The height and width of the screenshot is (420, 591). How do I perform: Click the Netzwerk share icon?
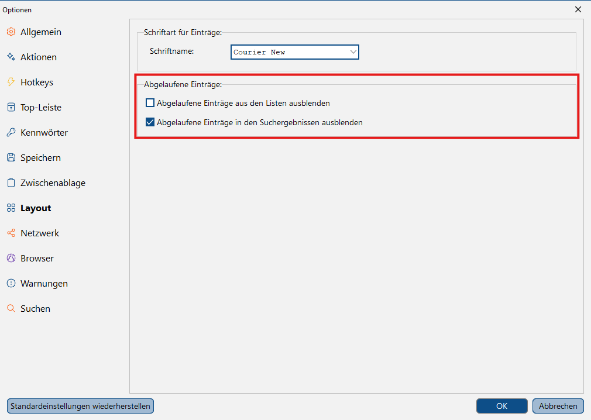click(x=11, y=233)
